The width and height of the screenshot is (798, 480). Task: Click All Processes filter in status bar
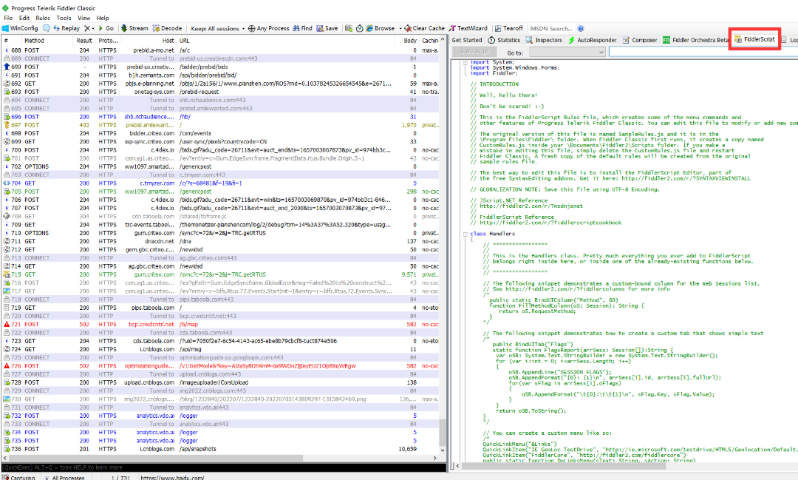coord(64,478)
